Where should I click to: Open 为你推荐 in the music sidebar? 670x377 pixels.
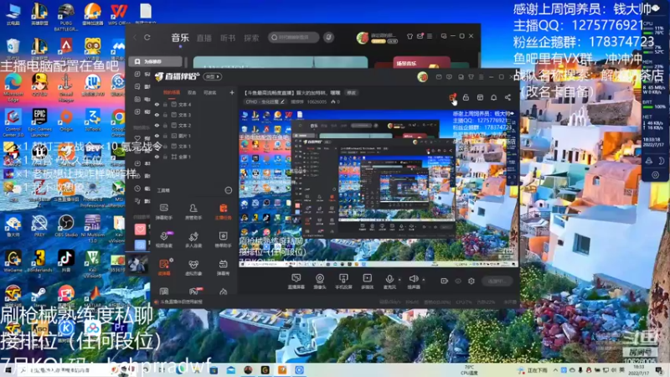[155, 61]
